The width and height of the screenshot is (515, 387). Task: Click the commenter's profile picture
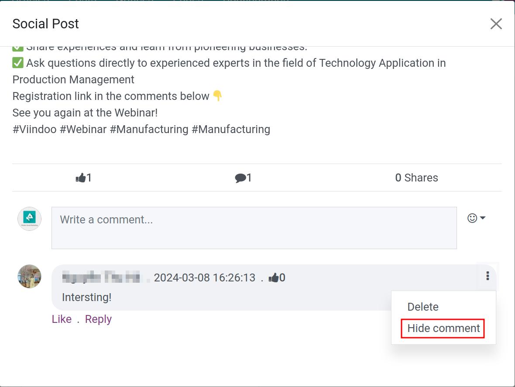click(x=29, y=276)
